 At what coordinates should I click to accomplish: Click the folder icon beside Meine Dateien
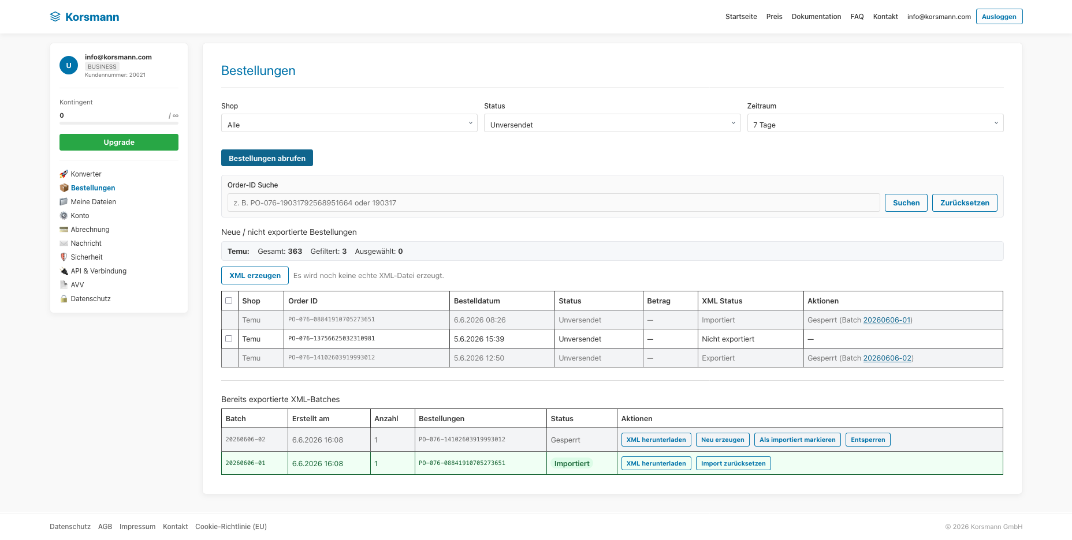click(x=64, y=202)
